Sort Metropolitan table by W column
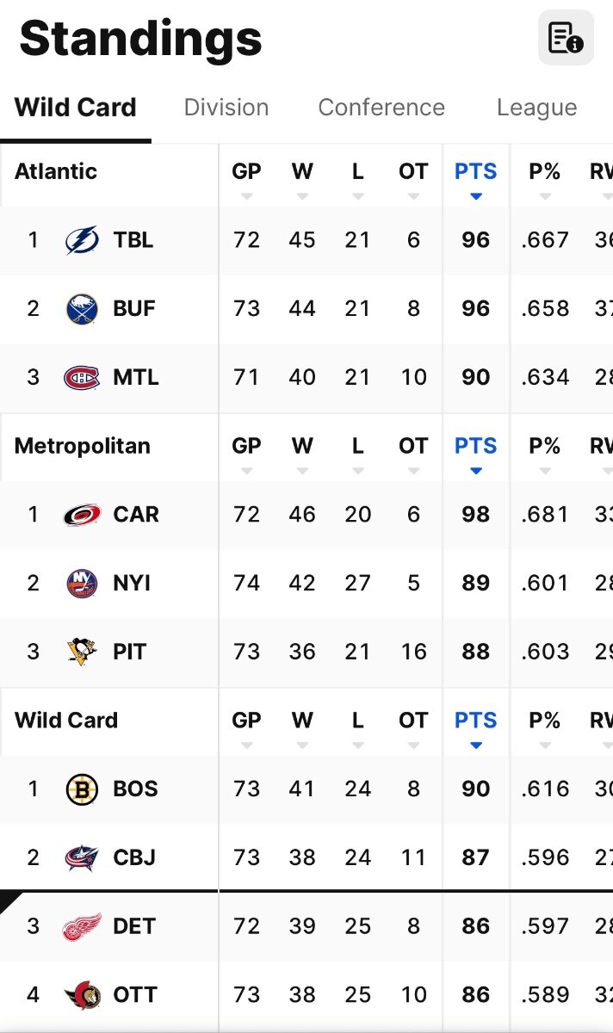The image size is (613, 1033). click(x=302, y=452)
